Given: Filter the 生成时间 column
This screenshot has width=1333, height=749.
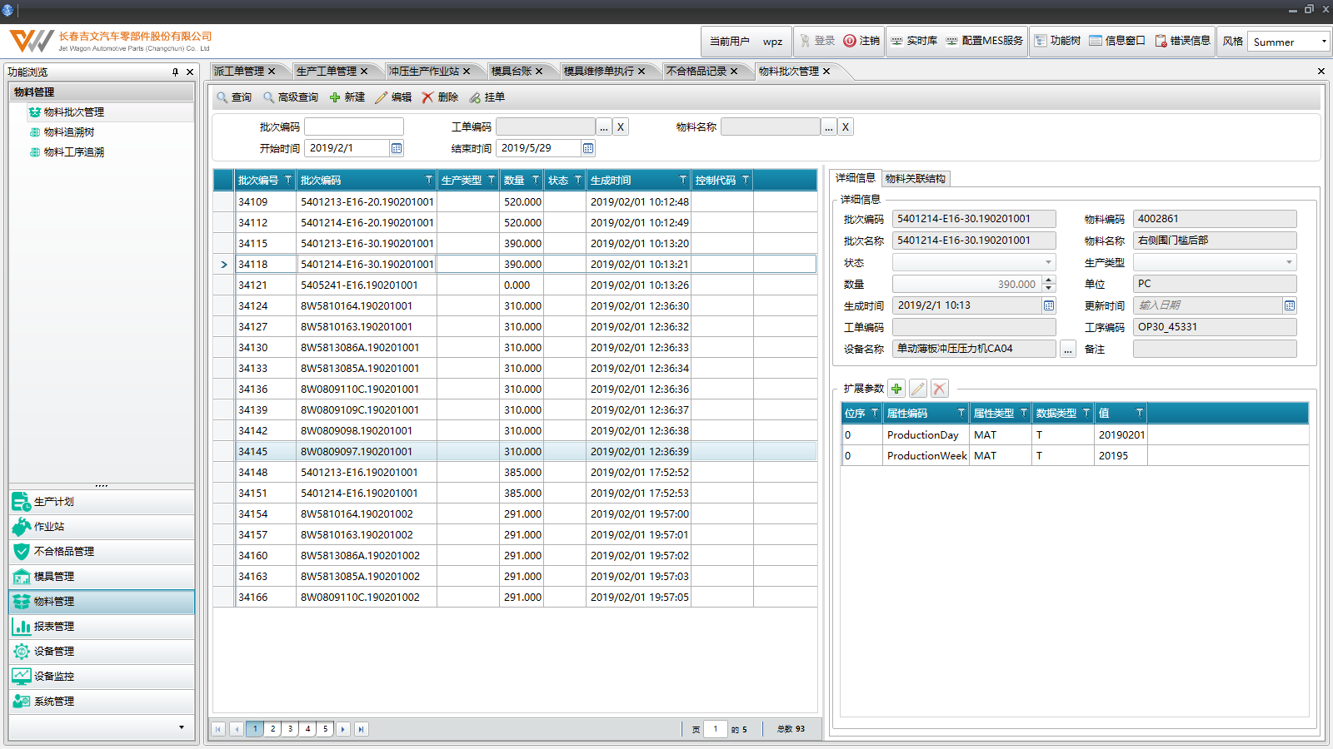Looking at the screenshot, I should pos(683,180).
